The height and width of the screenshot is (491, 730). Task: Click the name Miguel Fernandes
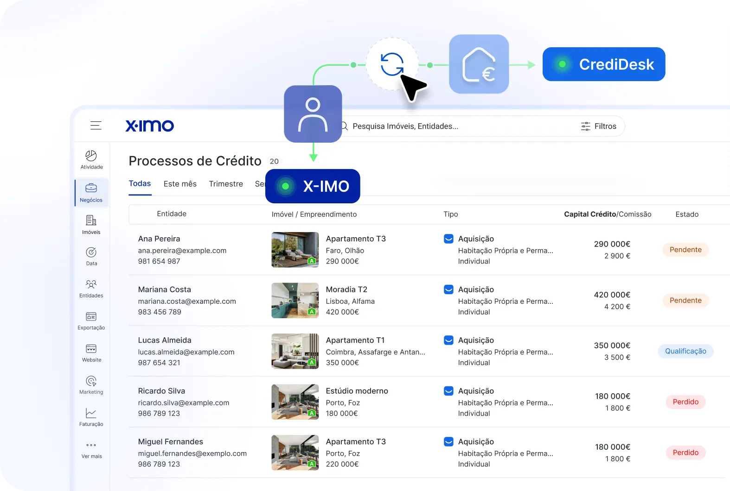pos(171,441)
